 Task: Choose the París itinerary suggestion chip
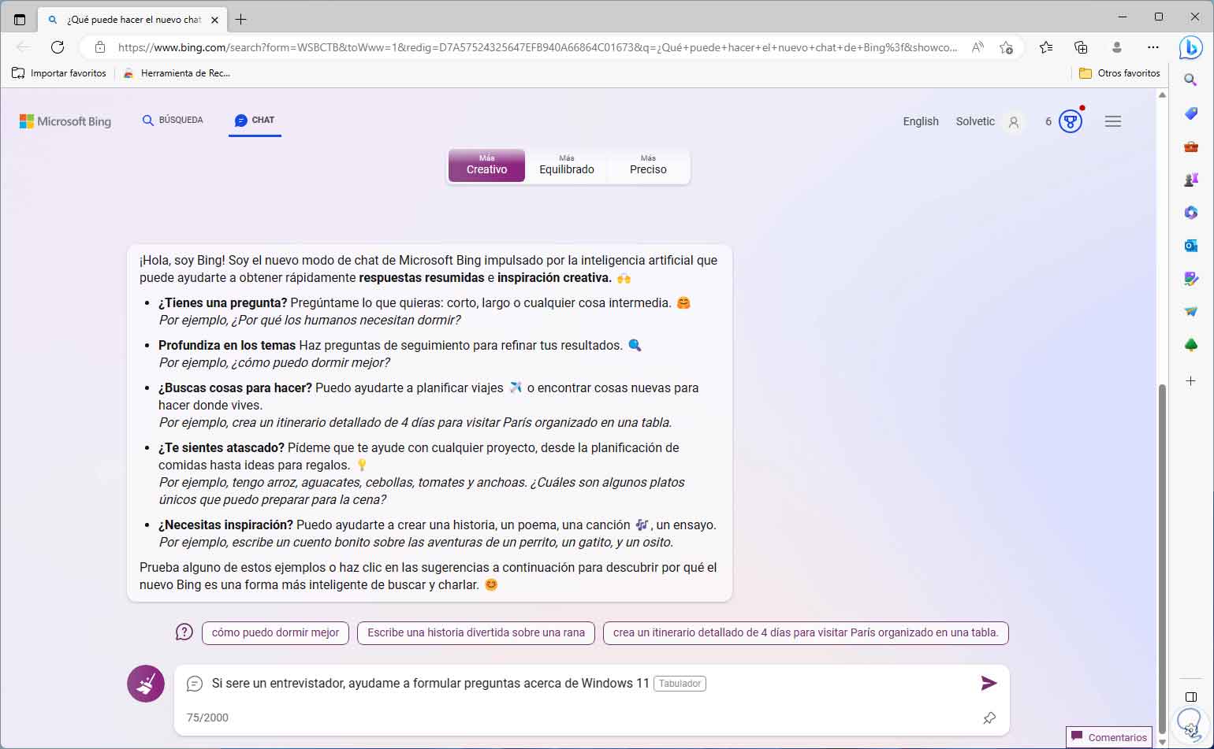click(806, 632)
